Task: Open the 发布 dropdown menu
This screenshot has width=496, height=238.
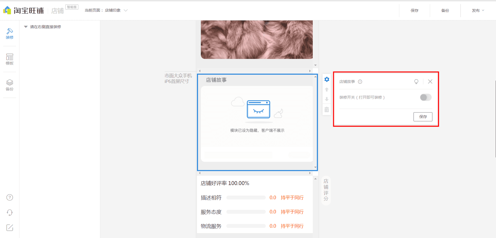Action: (x=478, y=11)
